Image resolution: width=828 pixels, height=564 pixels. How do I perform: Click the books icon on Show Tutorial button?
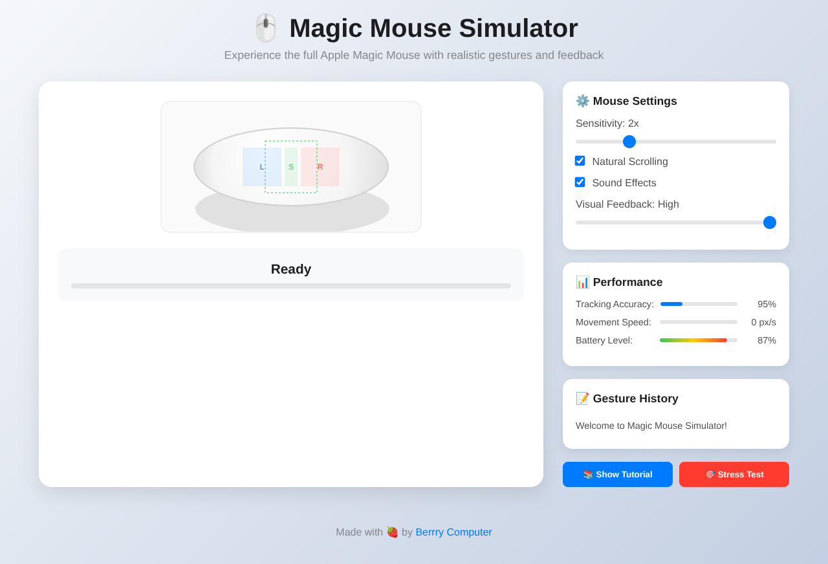pos(587,474)
